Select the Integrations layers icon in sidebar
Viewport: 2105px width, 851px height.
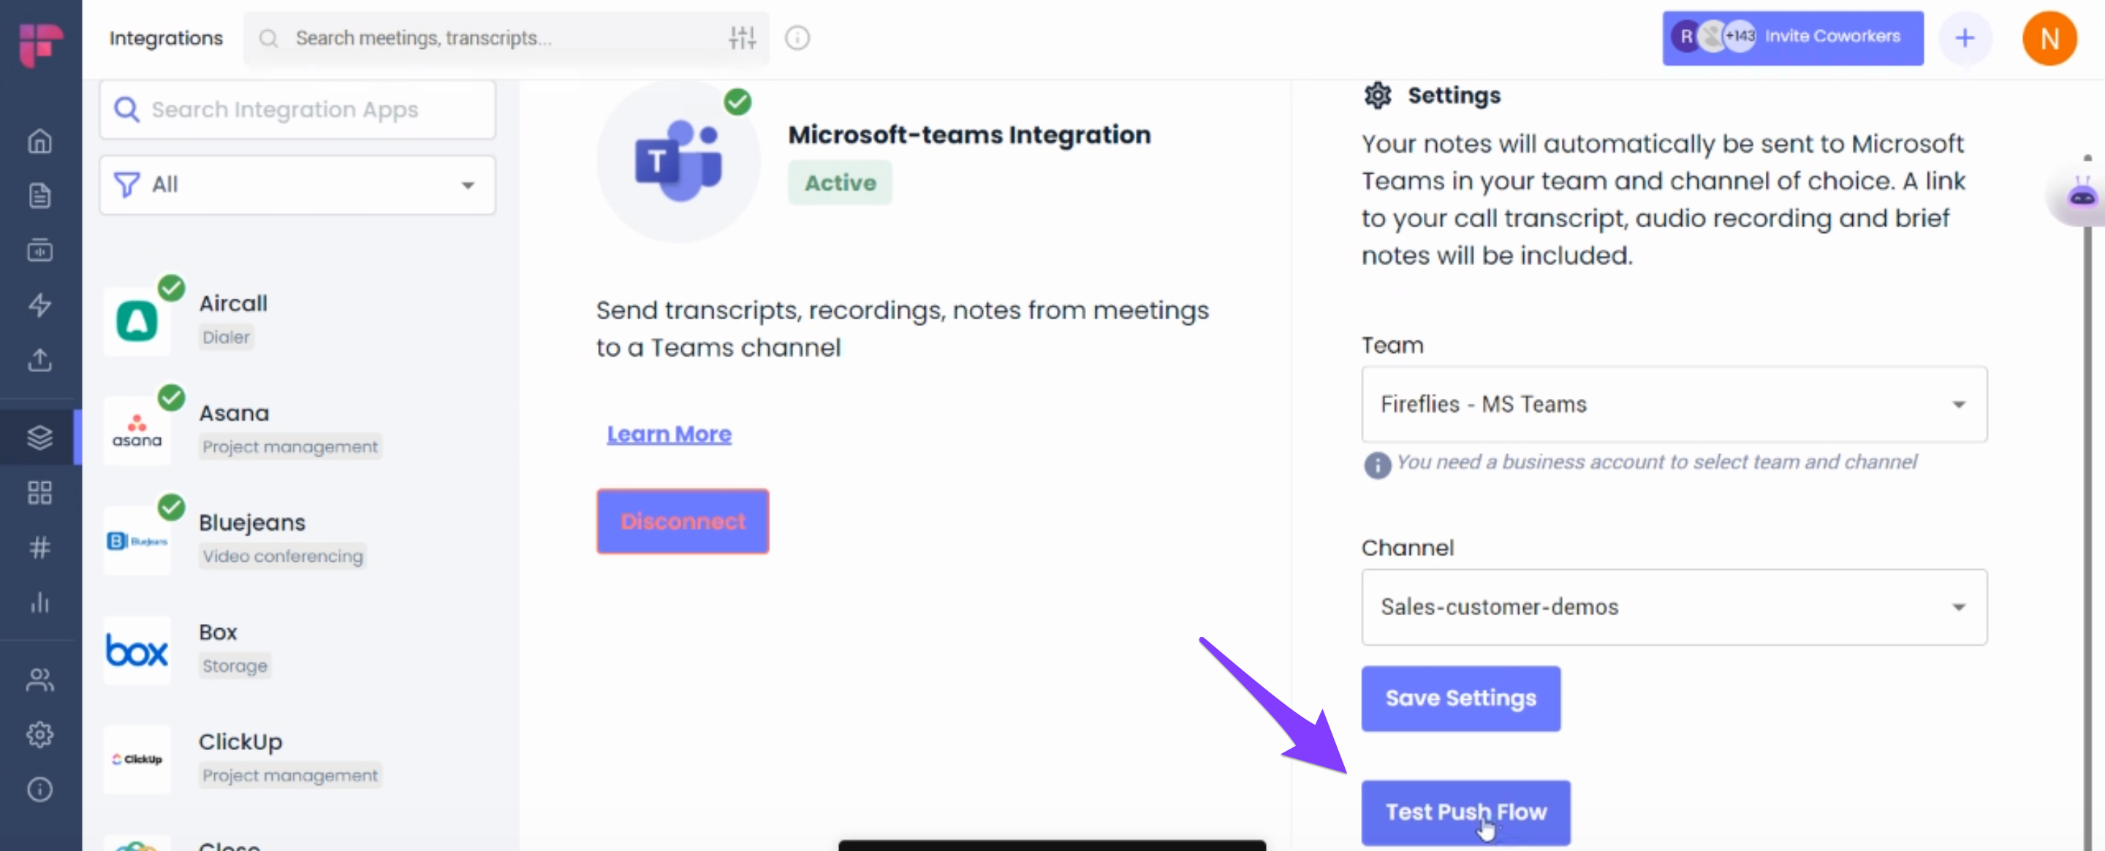click(40, 437)
